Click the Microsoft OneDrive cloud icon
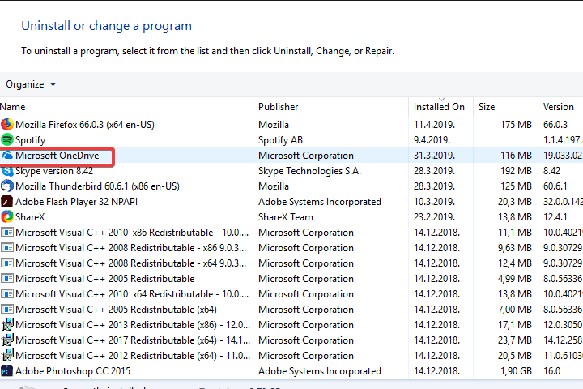 7,156
